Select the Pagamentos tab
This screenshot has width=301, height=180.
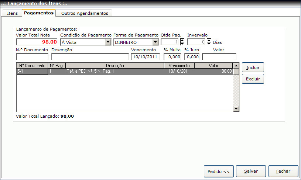click(39, 13)
